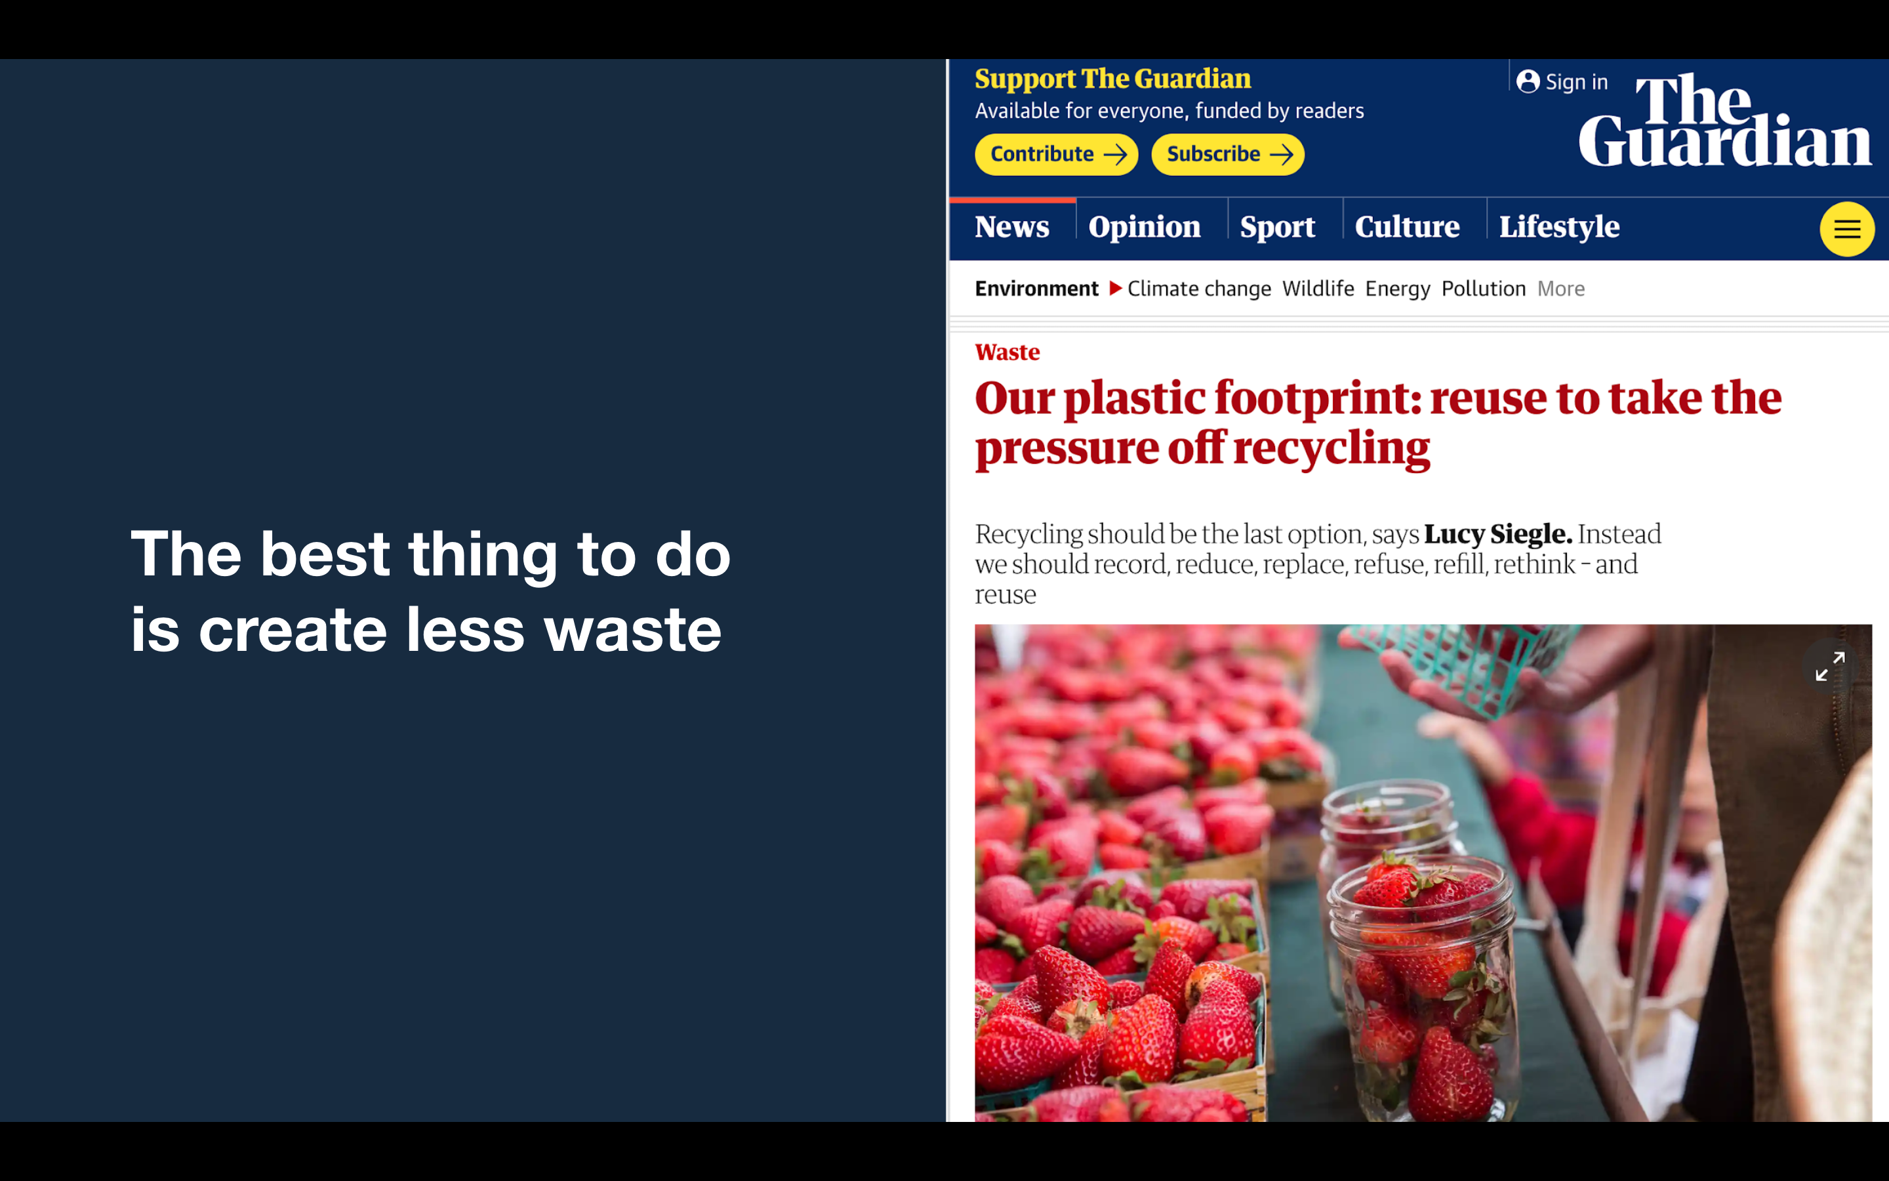Select the Lifestyle tab
The width and height of the screenshot is (1889, 1181).
click(1559, 227)
